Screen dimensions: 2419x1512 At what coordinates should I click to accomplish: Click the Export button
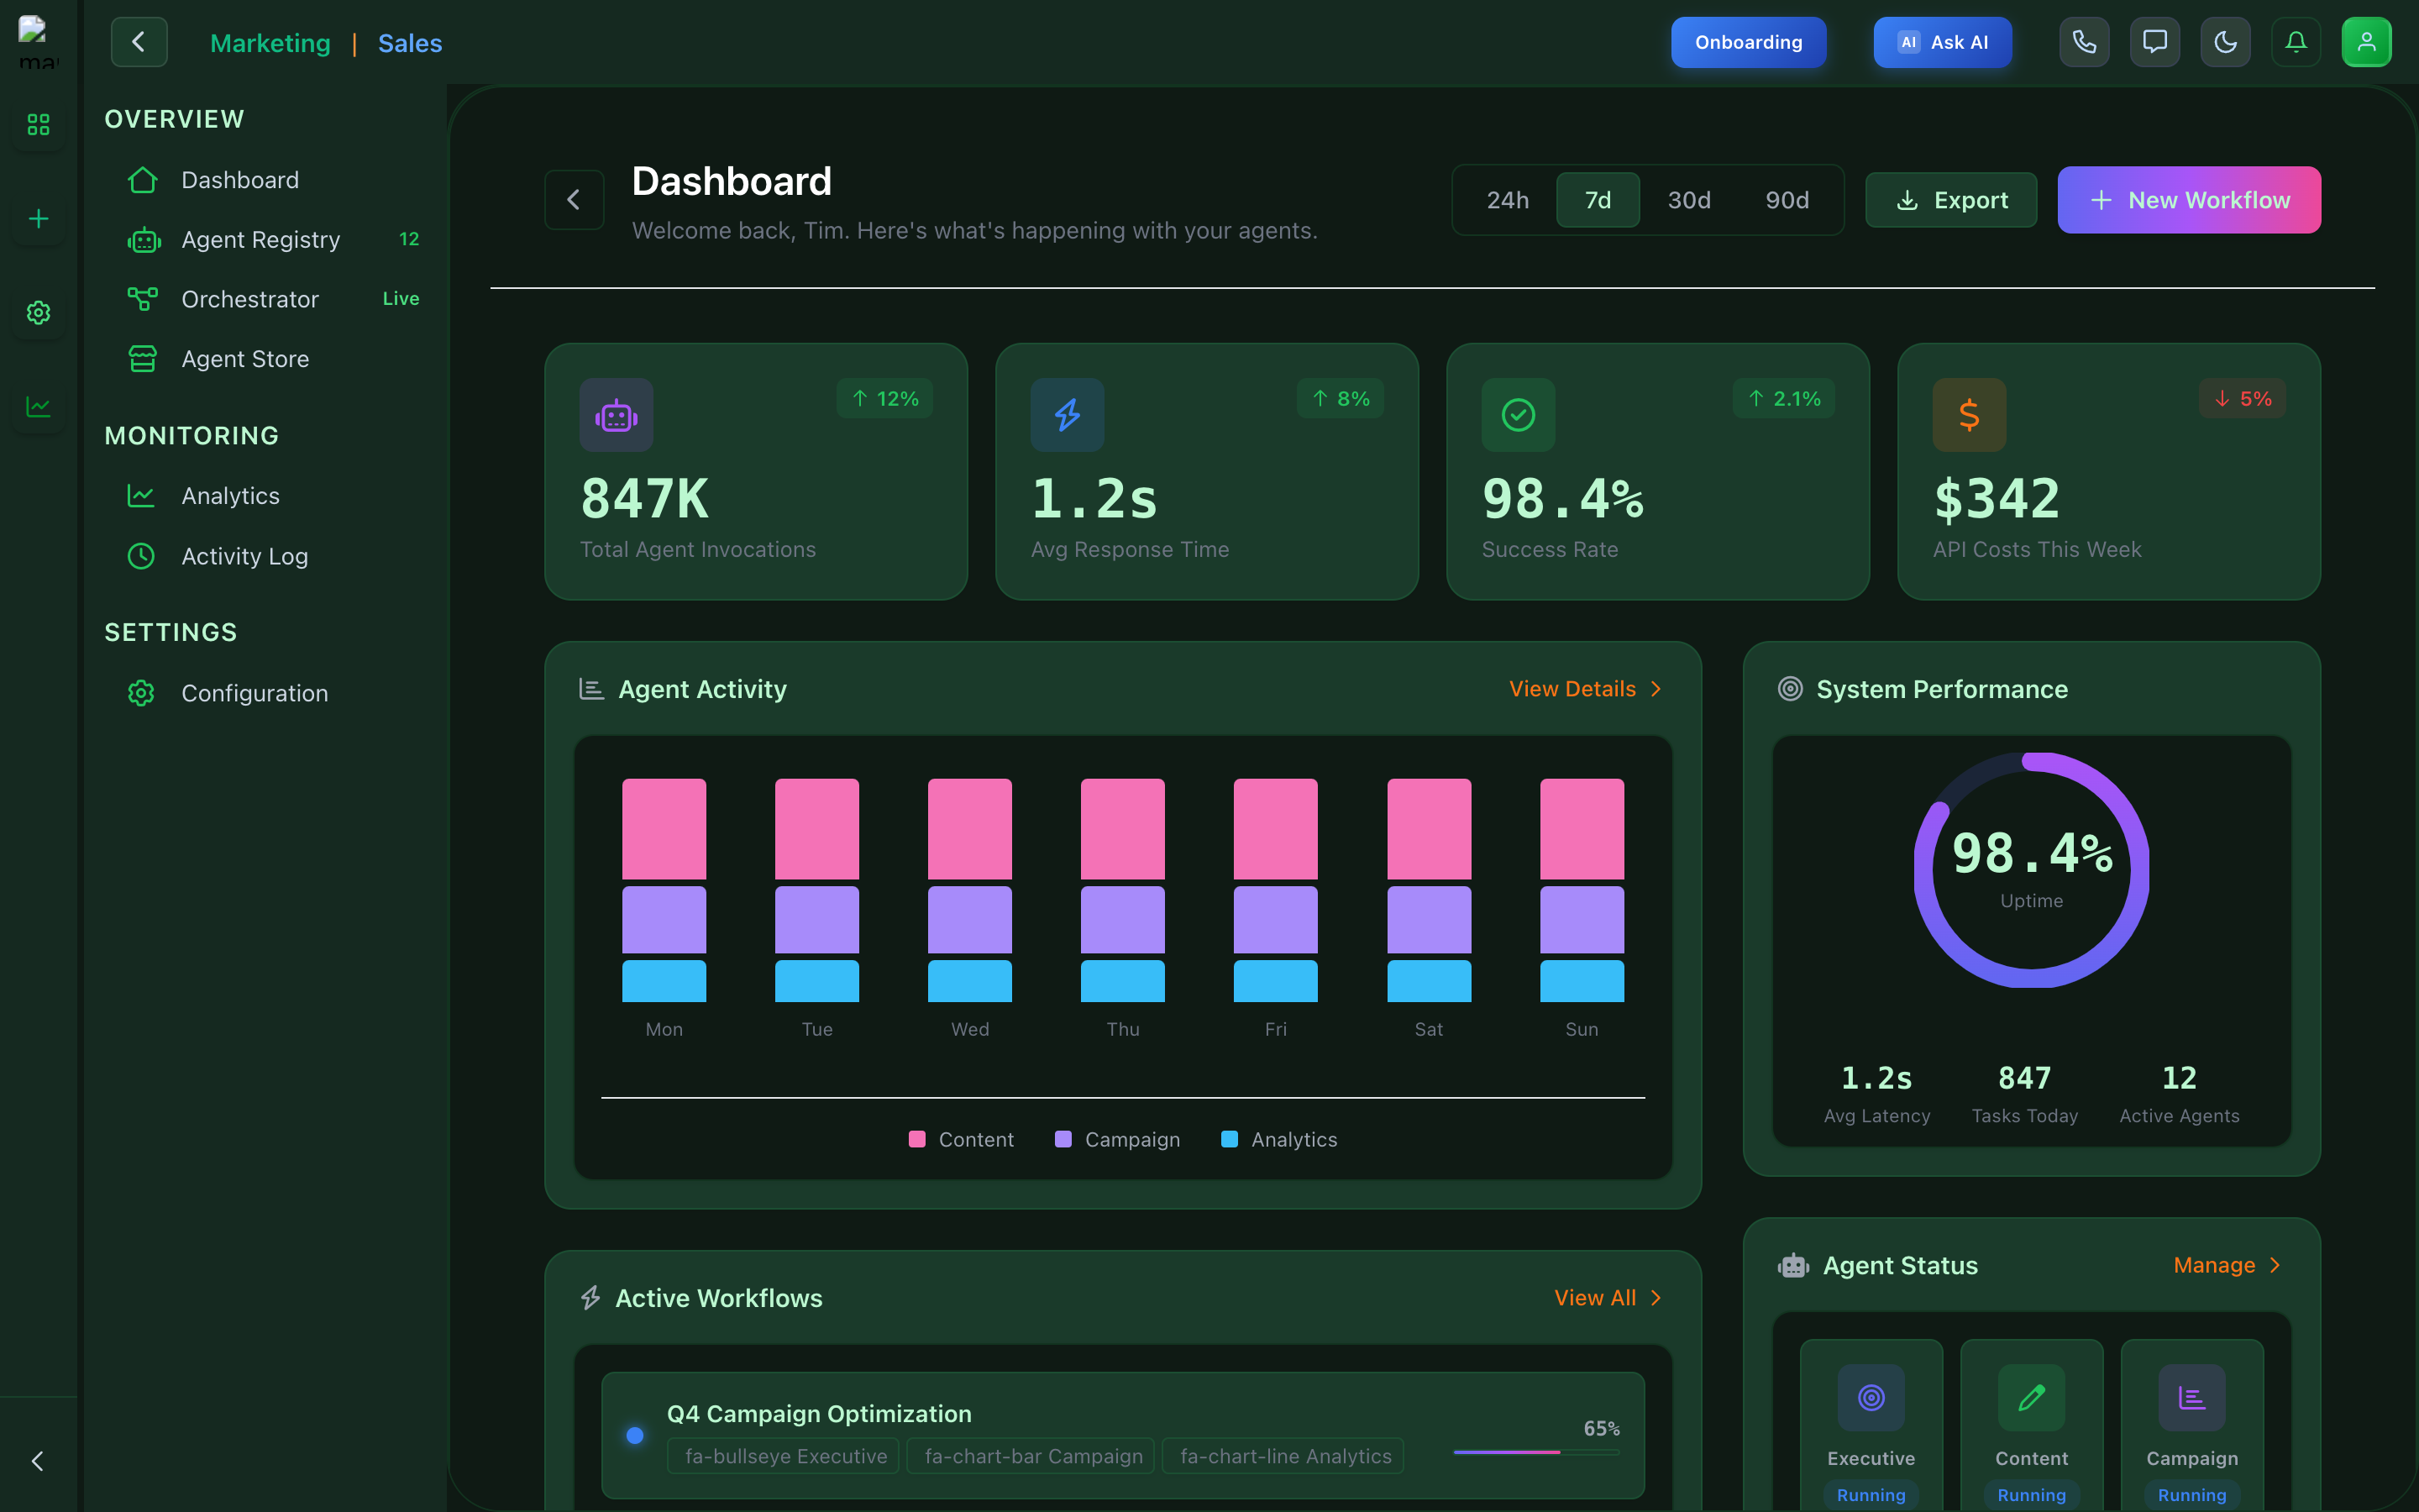(1951, 200)
